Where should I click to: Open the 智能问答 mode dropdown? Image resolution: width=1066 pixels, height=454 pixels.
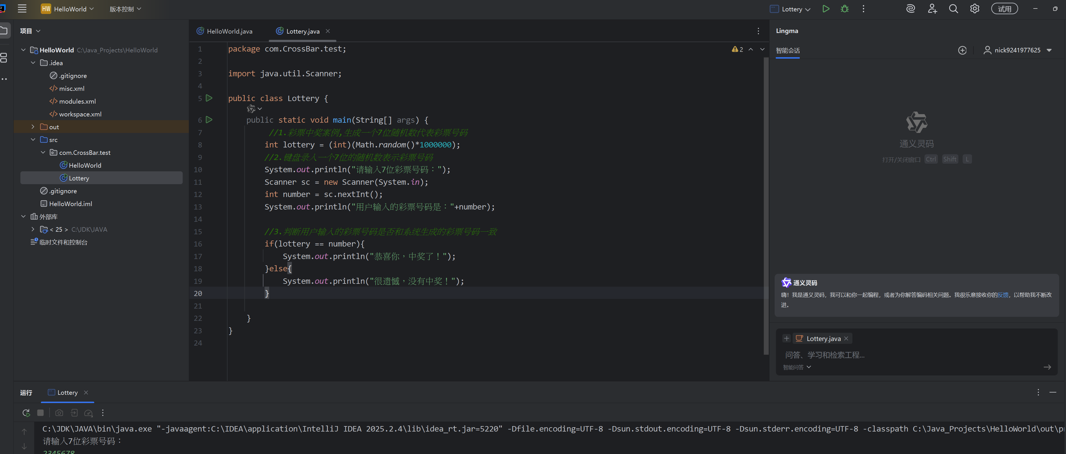tap(797, 367)
